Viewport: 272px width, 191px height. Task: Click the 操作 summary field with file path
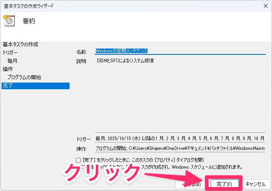pos(180,148)
